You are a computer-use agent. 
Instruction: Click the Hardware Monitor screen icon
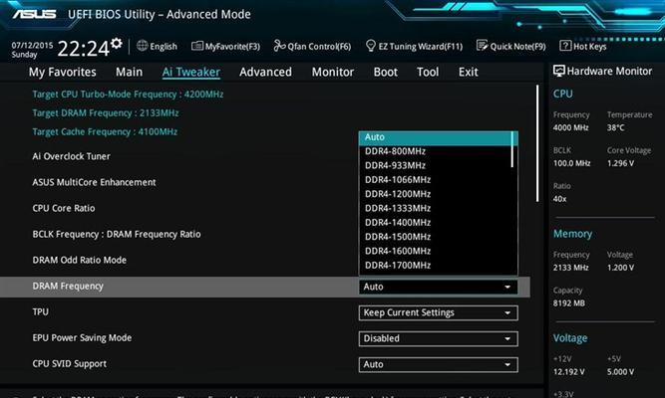point(559,71)
